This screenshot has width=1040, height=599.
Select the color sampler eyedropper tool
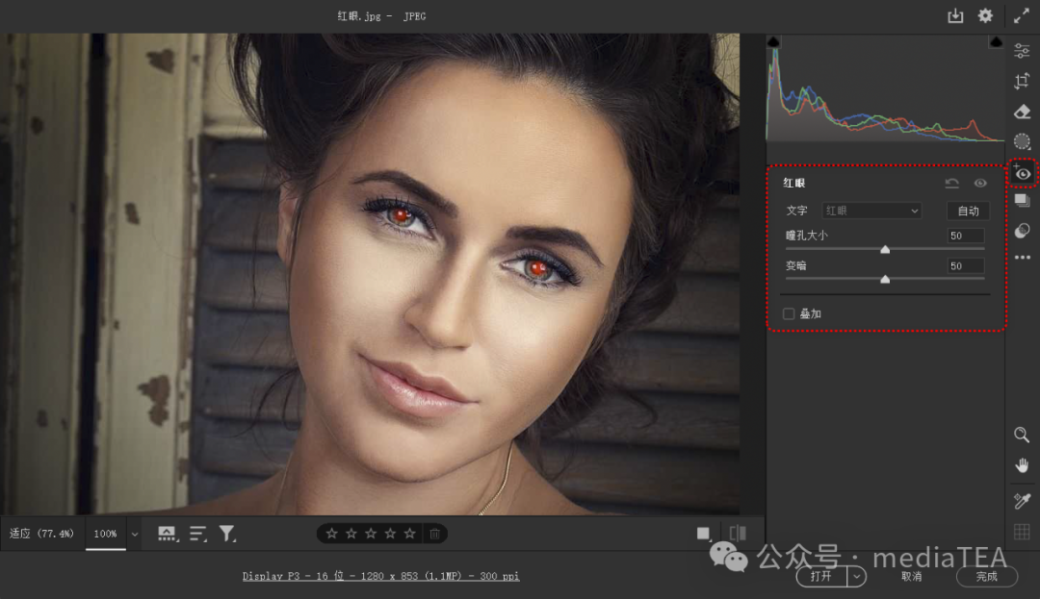pos(1022,501)
